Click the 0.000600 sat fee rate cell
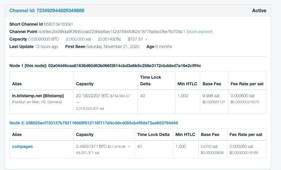Viewport: 281px width, 170px height. 242,96
